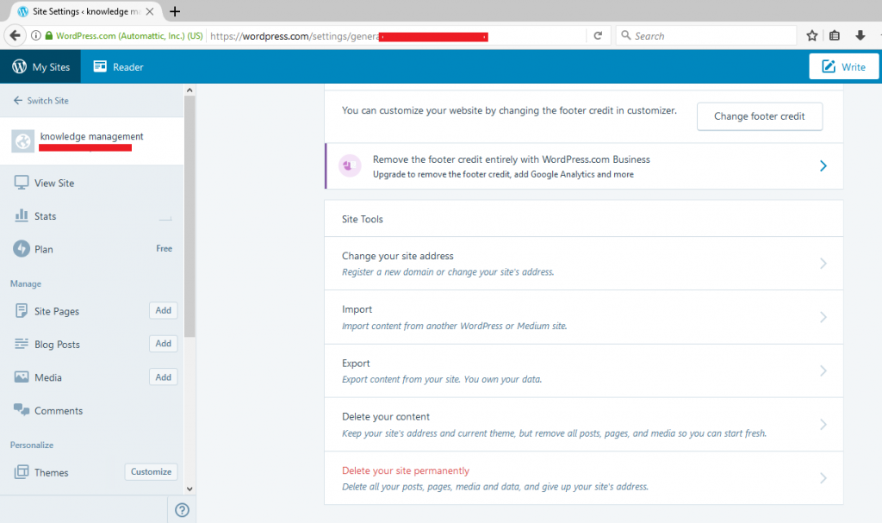Click the View Site monitor icon
Image resolution: width=882 pixels, height=523 pixels.
click(x=22, y=183)
